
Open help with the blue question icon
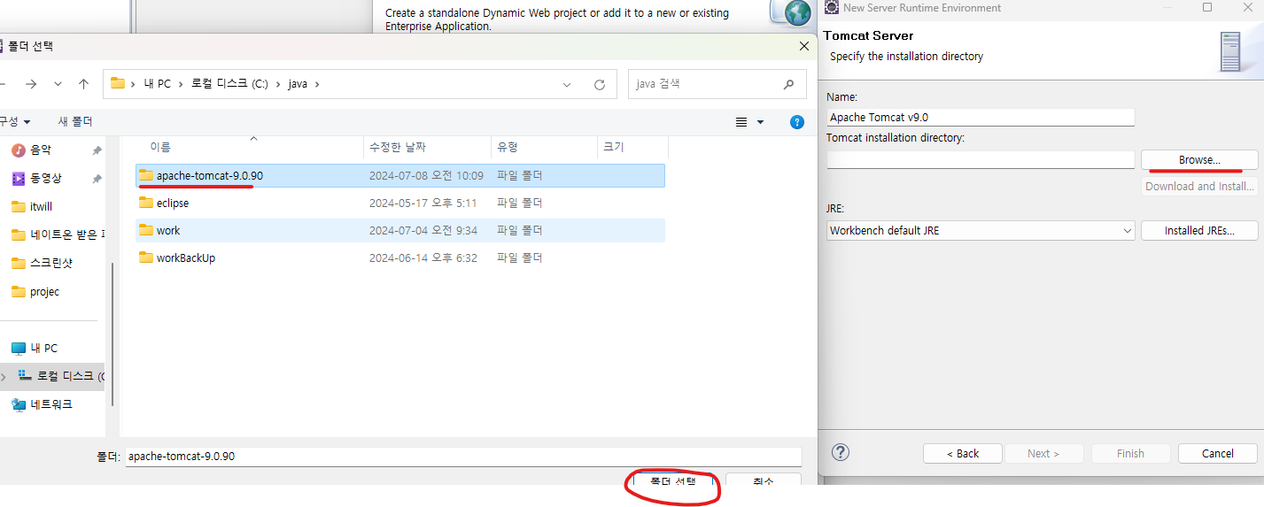pos(796,122)
